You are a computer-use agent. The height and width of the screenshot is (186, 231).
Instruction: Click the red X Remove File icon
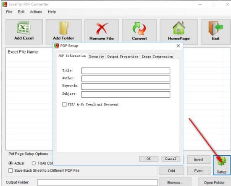(102, 28)
